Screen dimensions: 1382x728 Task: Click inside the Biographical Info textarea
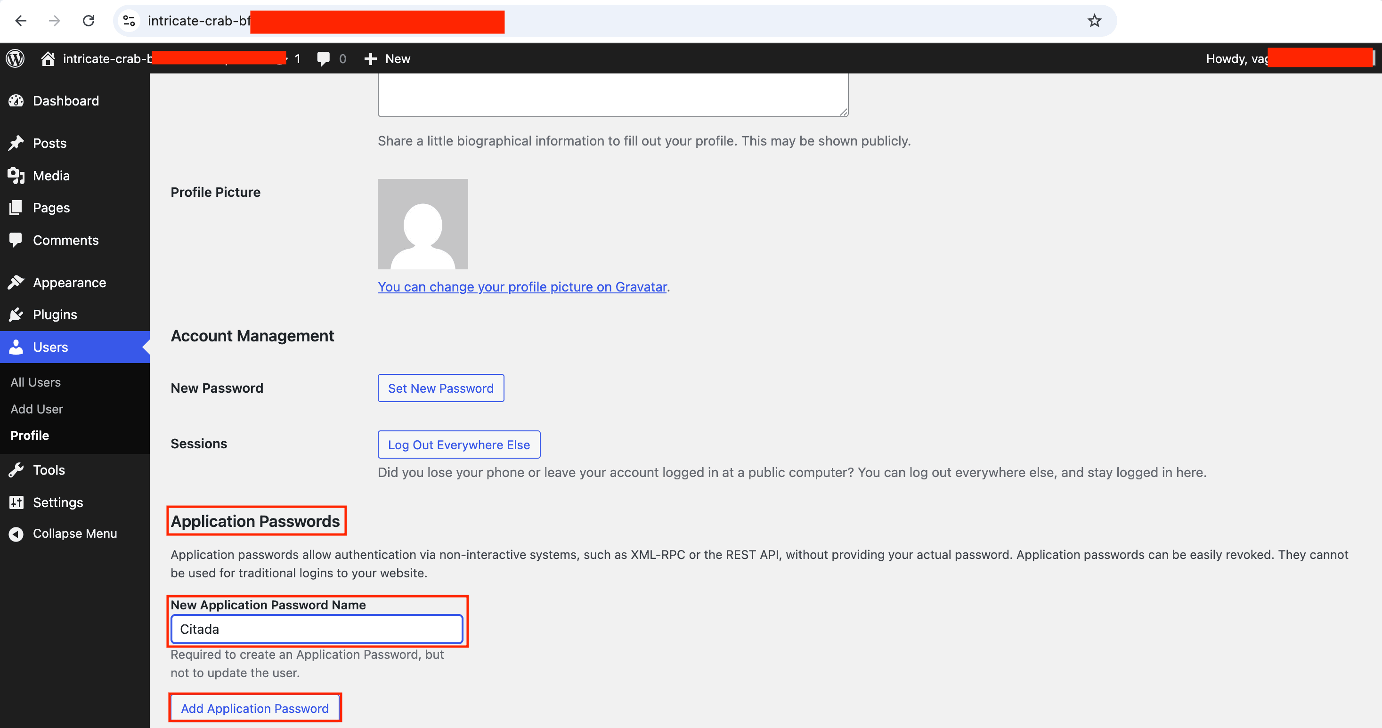613,95
